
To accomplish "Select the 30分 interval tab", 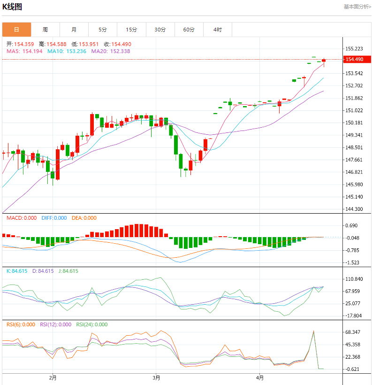I will coord(160,30).
